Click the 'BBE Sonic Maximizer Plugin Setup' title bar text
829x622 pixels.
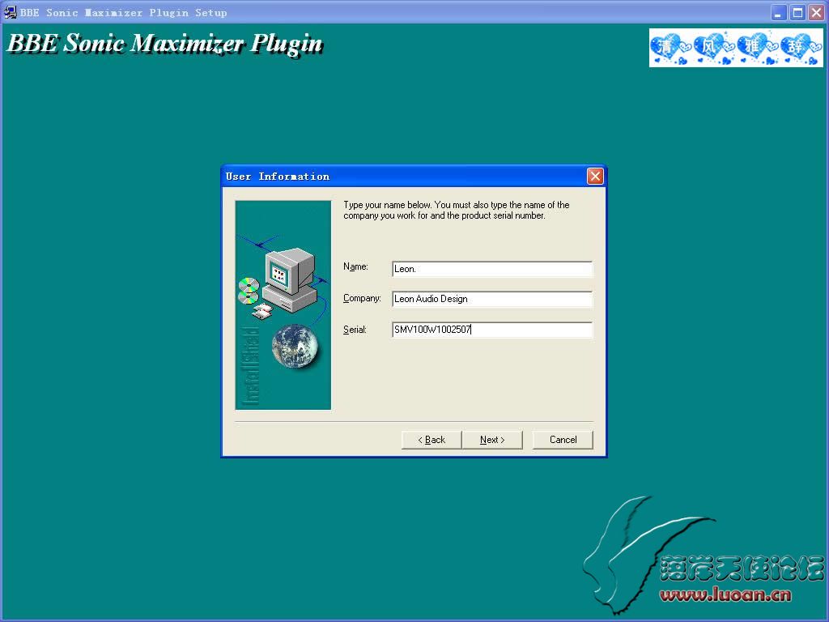click(x=124, y=13)
